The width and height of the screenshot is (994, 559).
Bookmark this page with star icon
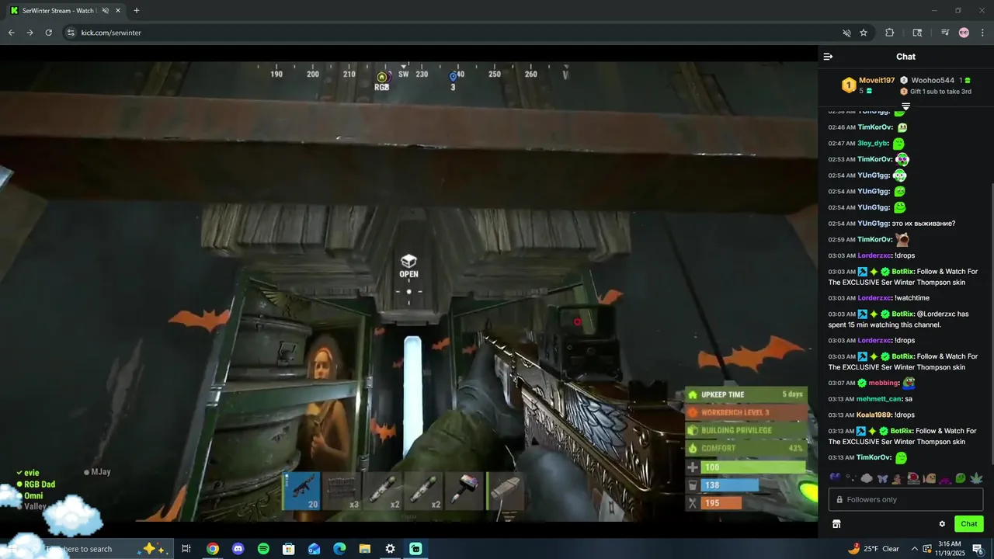[x=863, y=33]
